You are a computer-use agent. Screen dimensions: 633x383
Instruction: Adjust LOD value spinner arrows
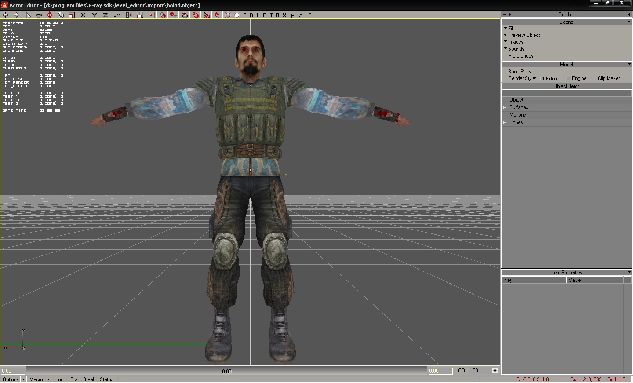click(495, 371)
